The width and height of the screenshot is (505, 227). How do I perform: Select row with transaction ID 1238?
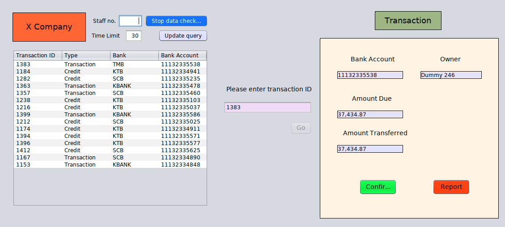(x=110, y=100)
